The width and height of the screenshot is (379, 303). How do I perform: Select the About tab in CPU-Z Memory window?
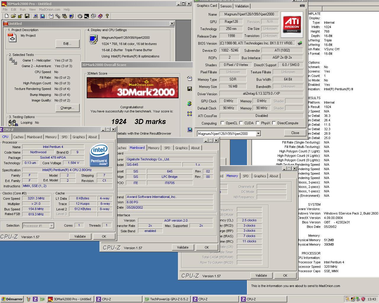coord(274,176)
